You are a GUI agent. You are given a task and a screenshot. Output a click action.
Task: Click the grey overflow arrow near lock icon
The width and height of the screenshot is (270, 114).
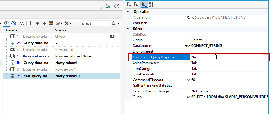point(101,8)
